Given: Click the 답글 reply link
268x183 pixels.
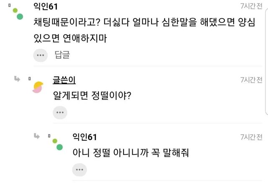Looking at the screenshot, I should pyautogui.click(x=62, y=55).
